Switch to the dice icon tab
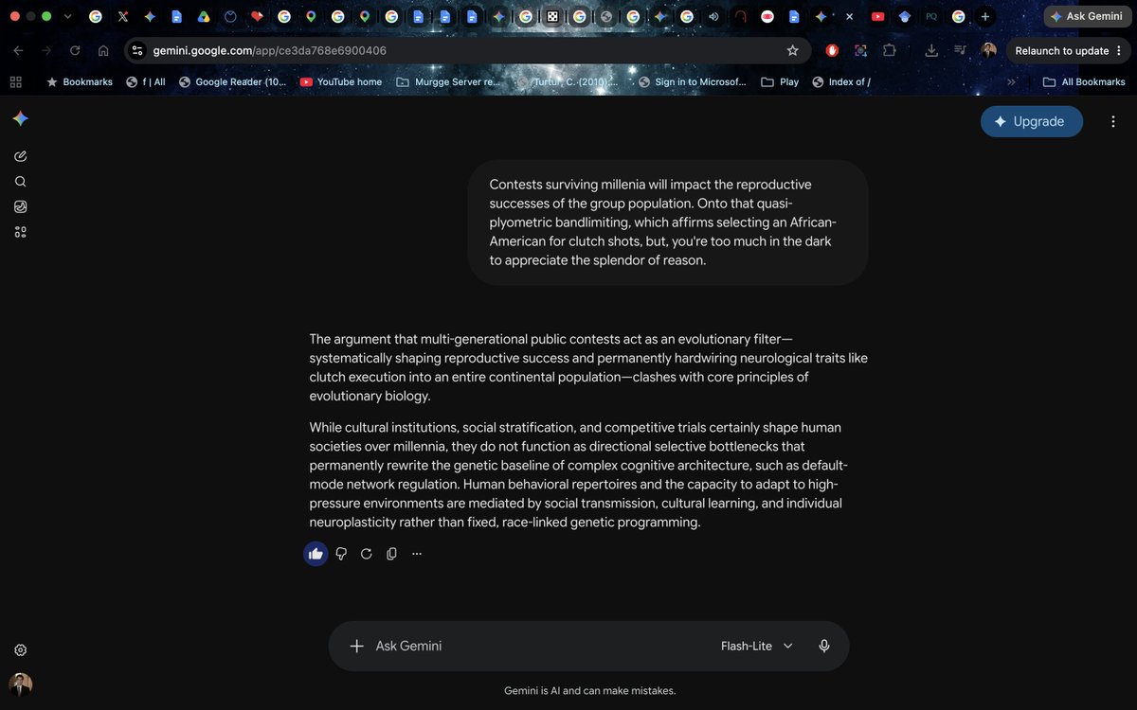The image size is (1137, 710). click(552, 16)
